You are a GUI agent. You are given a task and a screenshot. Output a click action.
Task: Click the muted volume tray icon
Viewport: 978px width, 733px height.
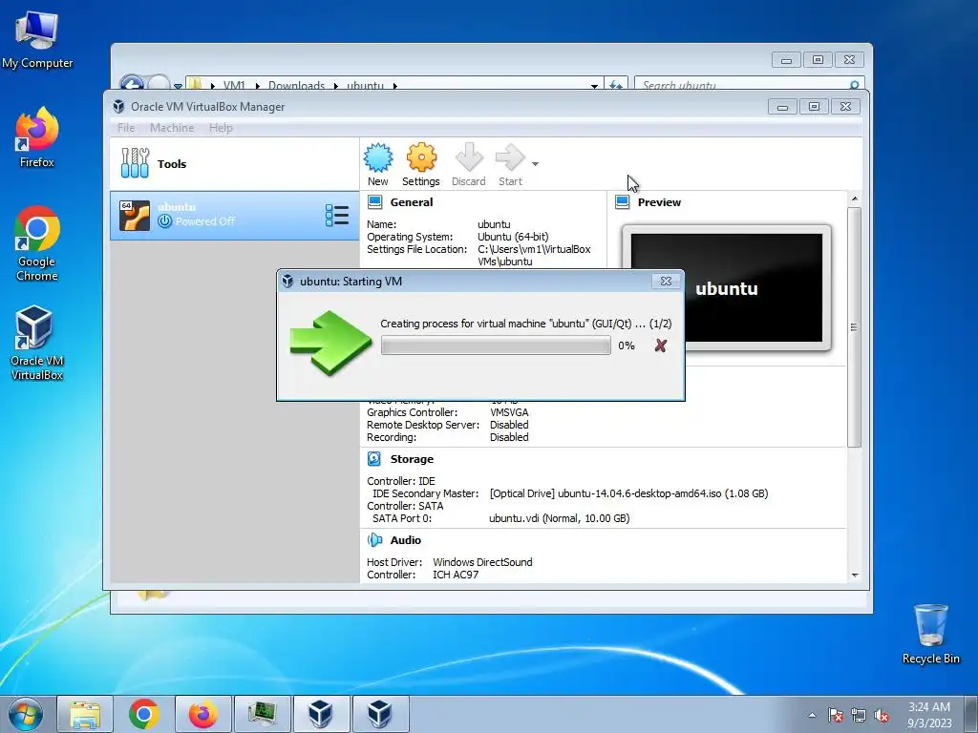tap(882, 715)
